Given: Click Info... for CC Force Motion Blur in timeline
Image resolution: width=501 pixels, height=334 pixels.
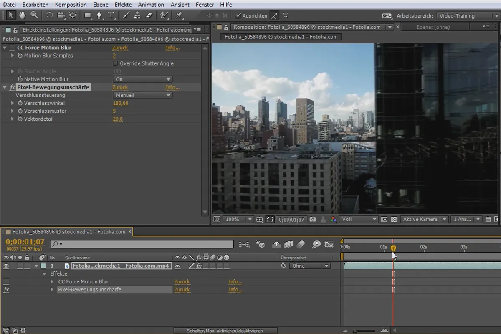Looking at the screenshot, I should coord(235,282).
